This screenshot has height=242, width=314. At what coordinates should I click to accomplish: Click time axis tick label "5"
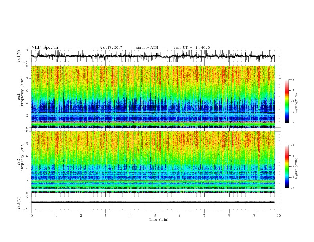[155, 216]
